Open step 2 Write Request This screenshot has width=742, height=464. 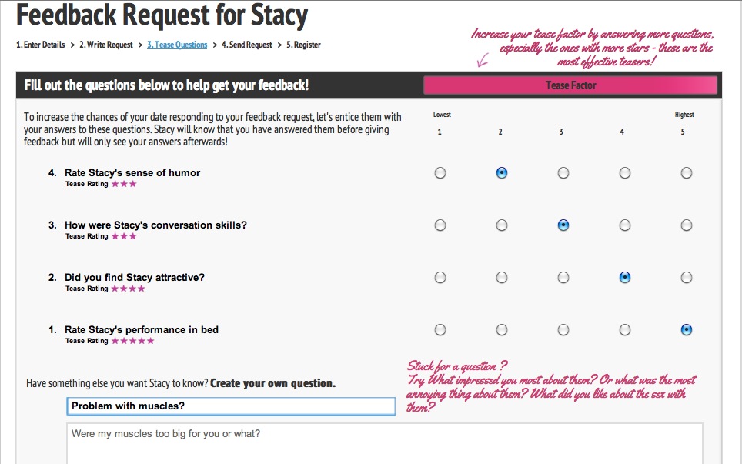point(106,45)
